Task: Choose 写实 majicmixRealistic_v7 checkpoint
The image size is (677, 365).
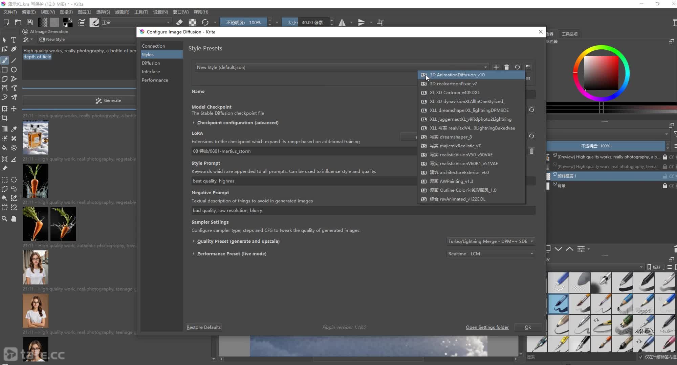Action: (x=472, y=146)
